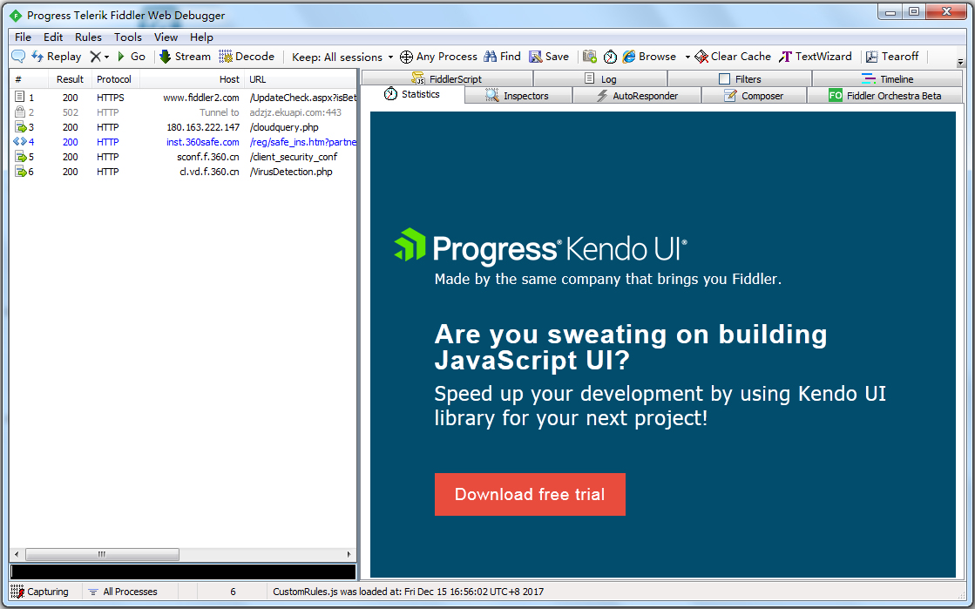975x609 pixels.
Task: Click the camera screenshot toolbar icon
Action: coord(590,57)
